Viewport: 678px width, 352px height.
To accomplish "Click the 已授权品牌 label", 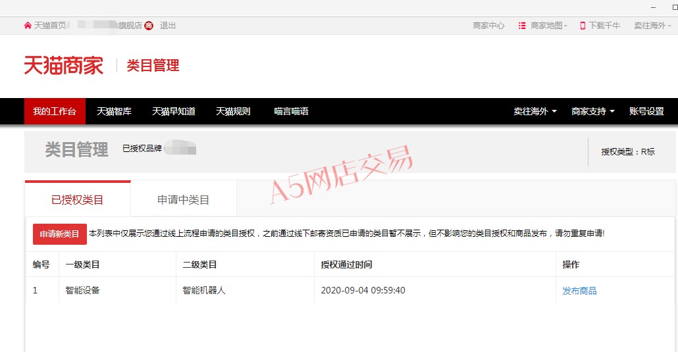I will pyautogui.click(x=142, y=148).
